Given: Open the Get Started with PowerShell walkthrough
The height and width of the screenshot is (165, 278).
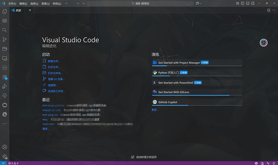Looking at the screenshot, I should pos(197,83).
